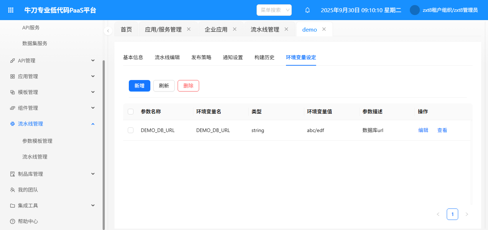Switch to the 构建历史 tab
The height and width of the screenshot is (230, 488).
click(x=264, y=57)
